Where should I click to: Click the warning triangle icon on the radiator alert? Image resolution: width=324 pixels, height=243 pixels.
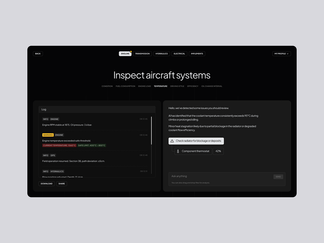[172, 141]
